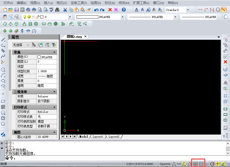
Task: Select the Model tab
Action: point(84,137)
